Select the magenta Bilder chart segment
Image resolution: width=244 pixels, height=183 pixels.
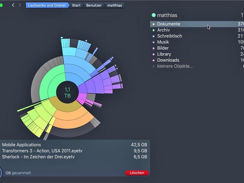pos(82,97)
